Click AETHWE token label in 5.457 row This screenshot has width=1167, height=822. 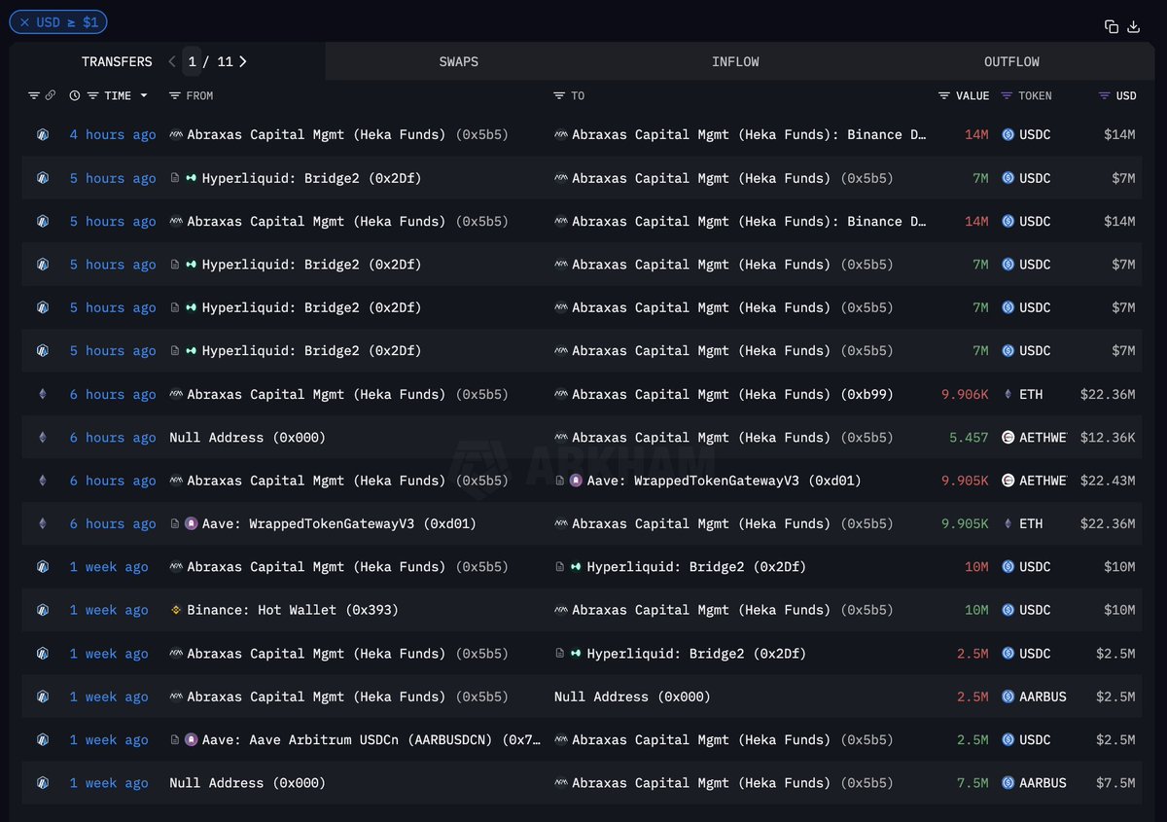click(1043, 438)
